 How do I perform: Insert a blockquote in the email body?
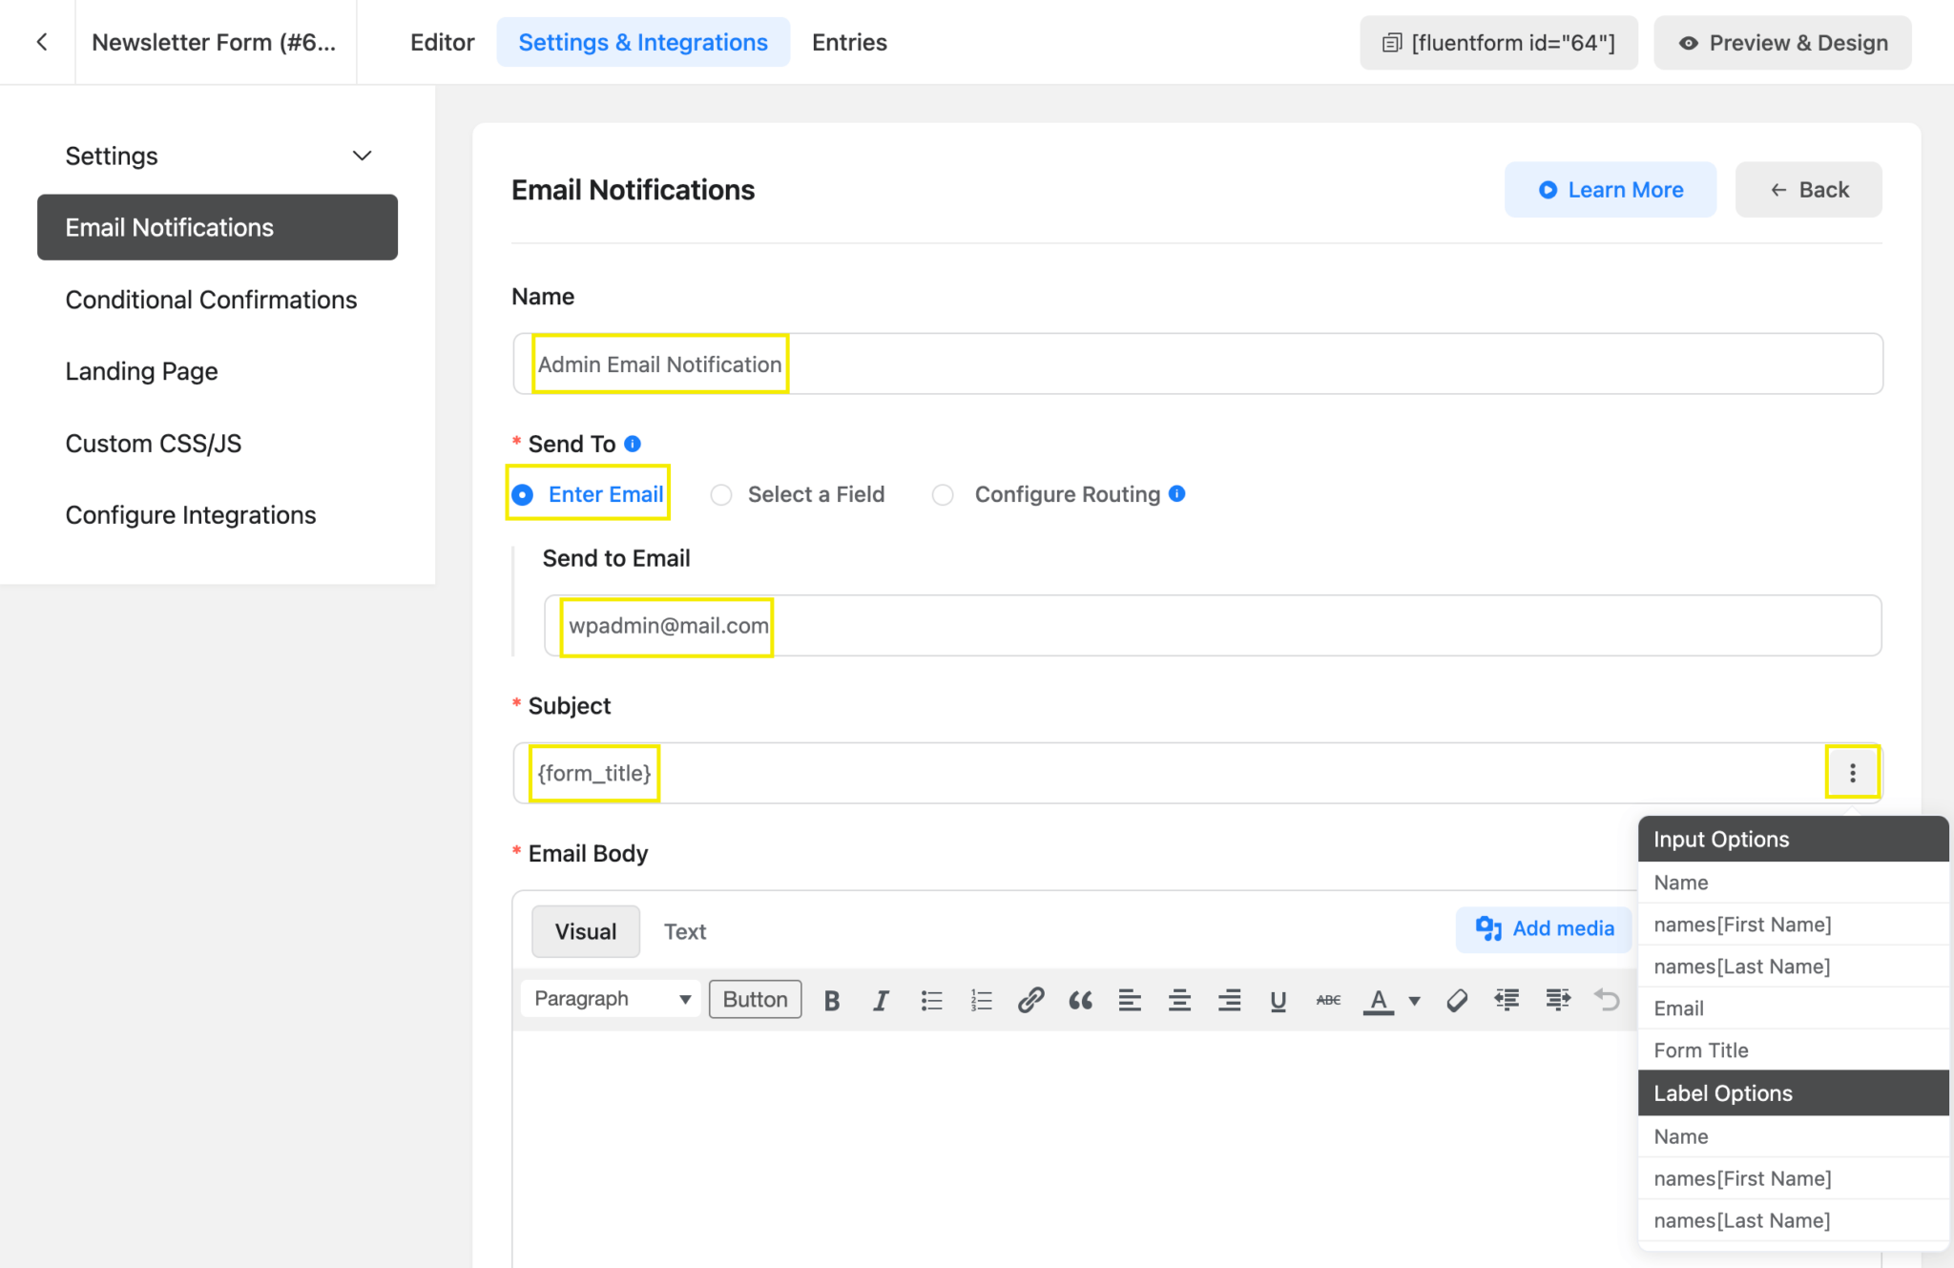(x=1081, y=999)
